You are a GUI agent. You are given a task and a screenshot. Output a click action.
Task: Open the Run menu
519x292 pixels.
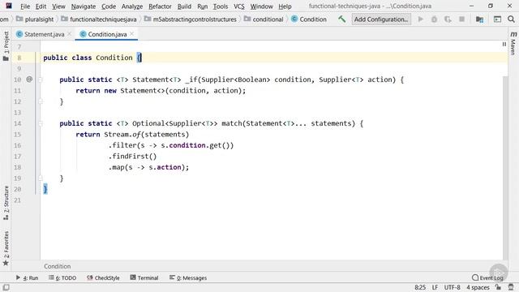click(x=202, y=6)
